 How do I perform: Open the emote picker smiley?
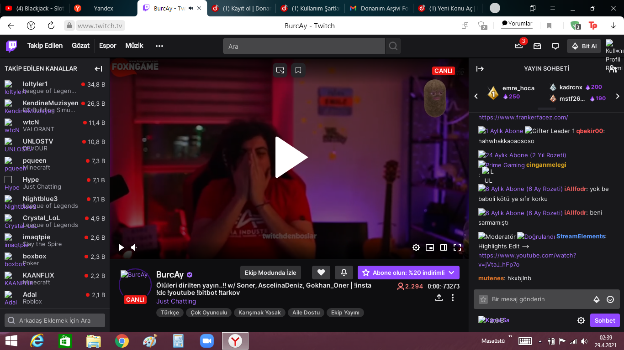click(x=610, y=299)
